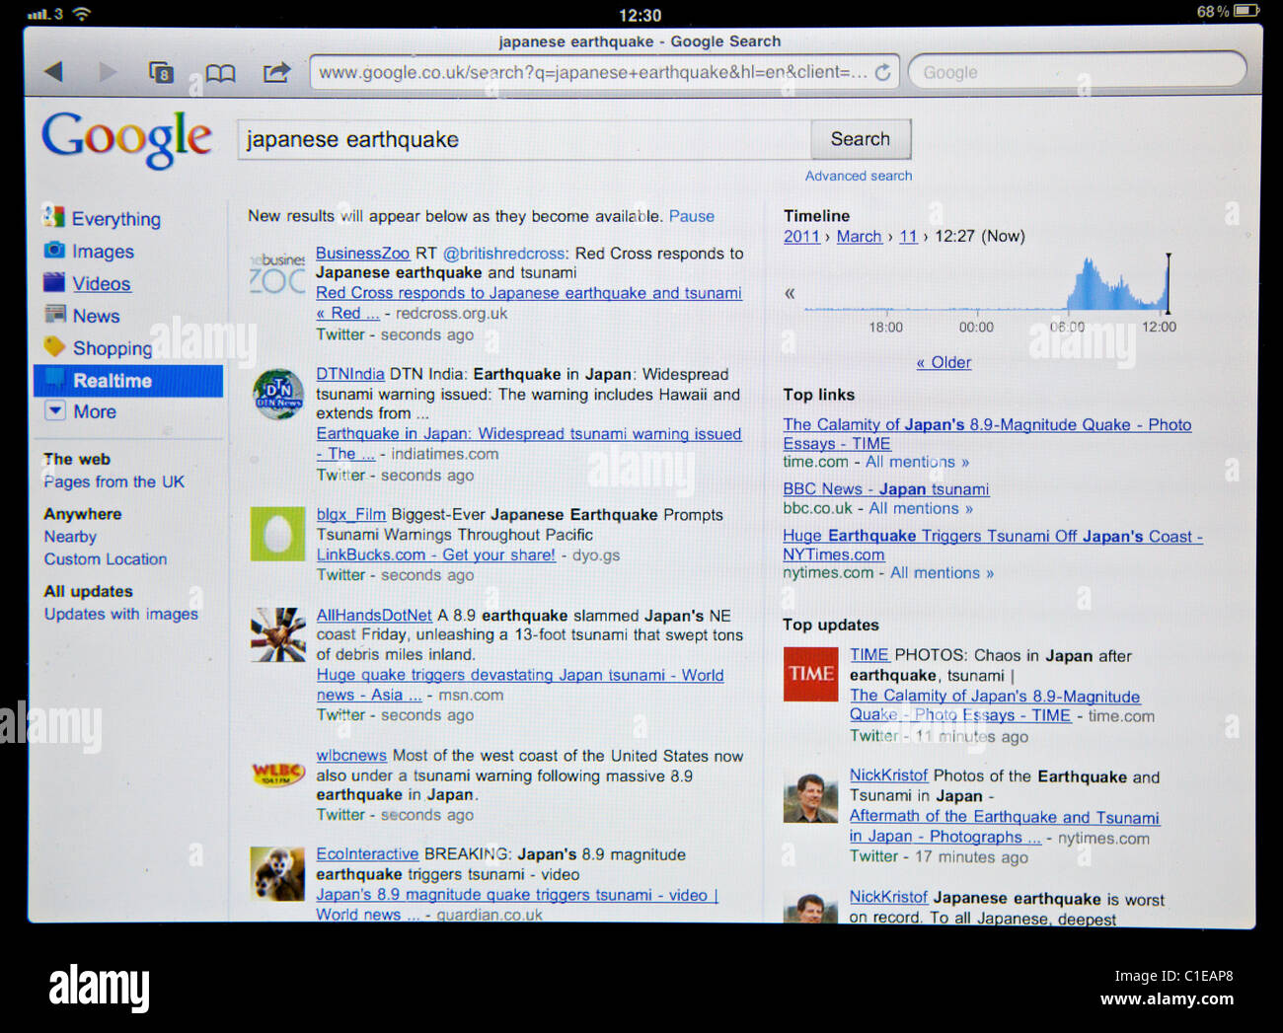The width and height of the screenshot is (1283, 1033).
Task: Choose Pages from the UK
Action: click(x=114, y=481)
